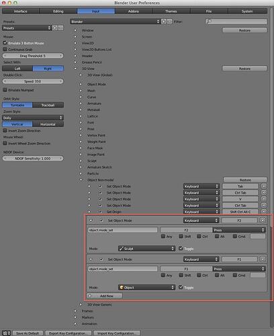Open the Blender key configuration dropdown
The height and width of the screenshot is (336, 274).
tap(115, 22)
